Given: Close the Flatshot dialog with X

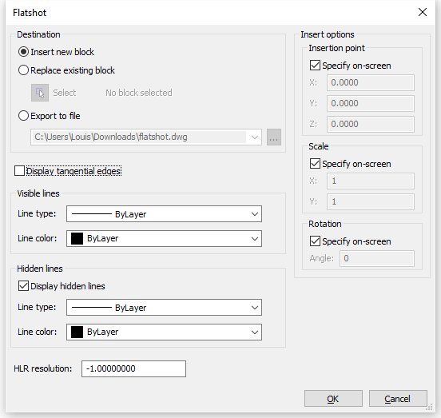Looking at the screenshot, I should click(423, 12).
